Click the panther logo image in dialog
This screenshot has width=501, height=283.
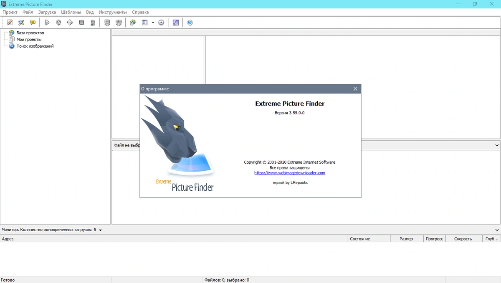(x=178, y=143)
